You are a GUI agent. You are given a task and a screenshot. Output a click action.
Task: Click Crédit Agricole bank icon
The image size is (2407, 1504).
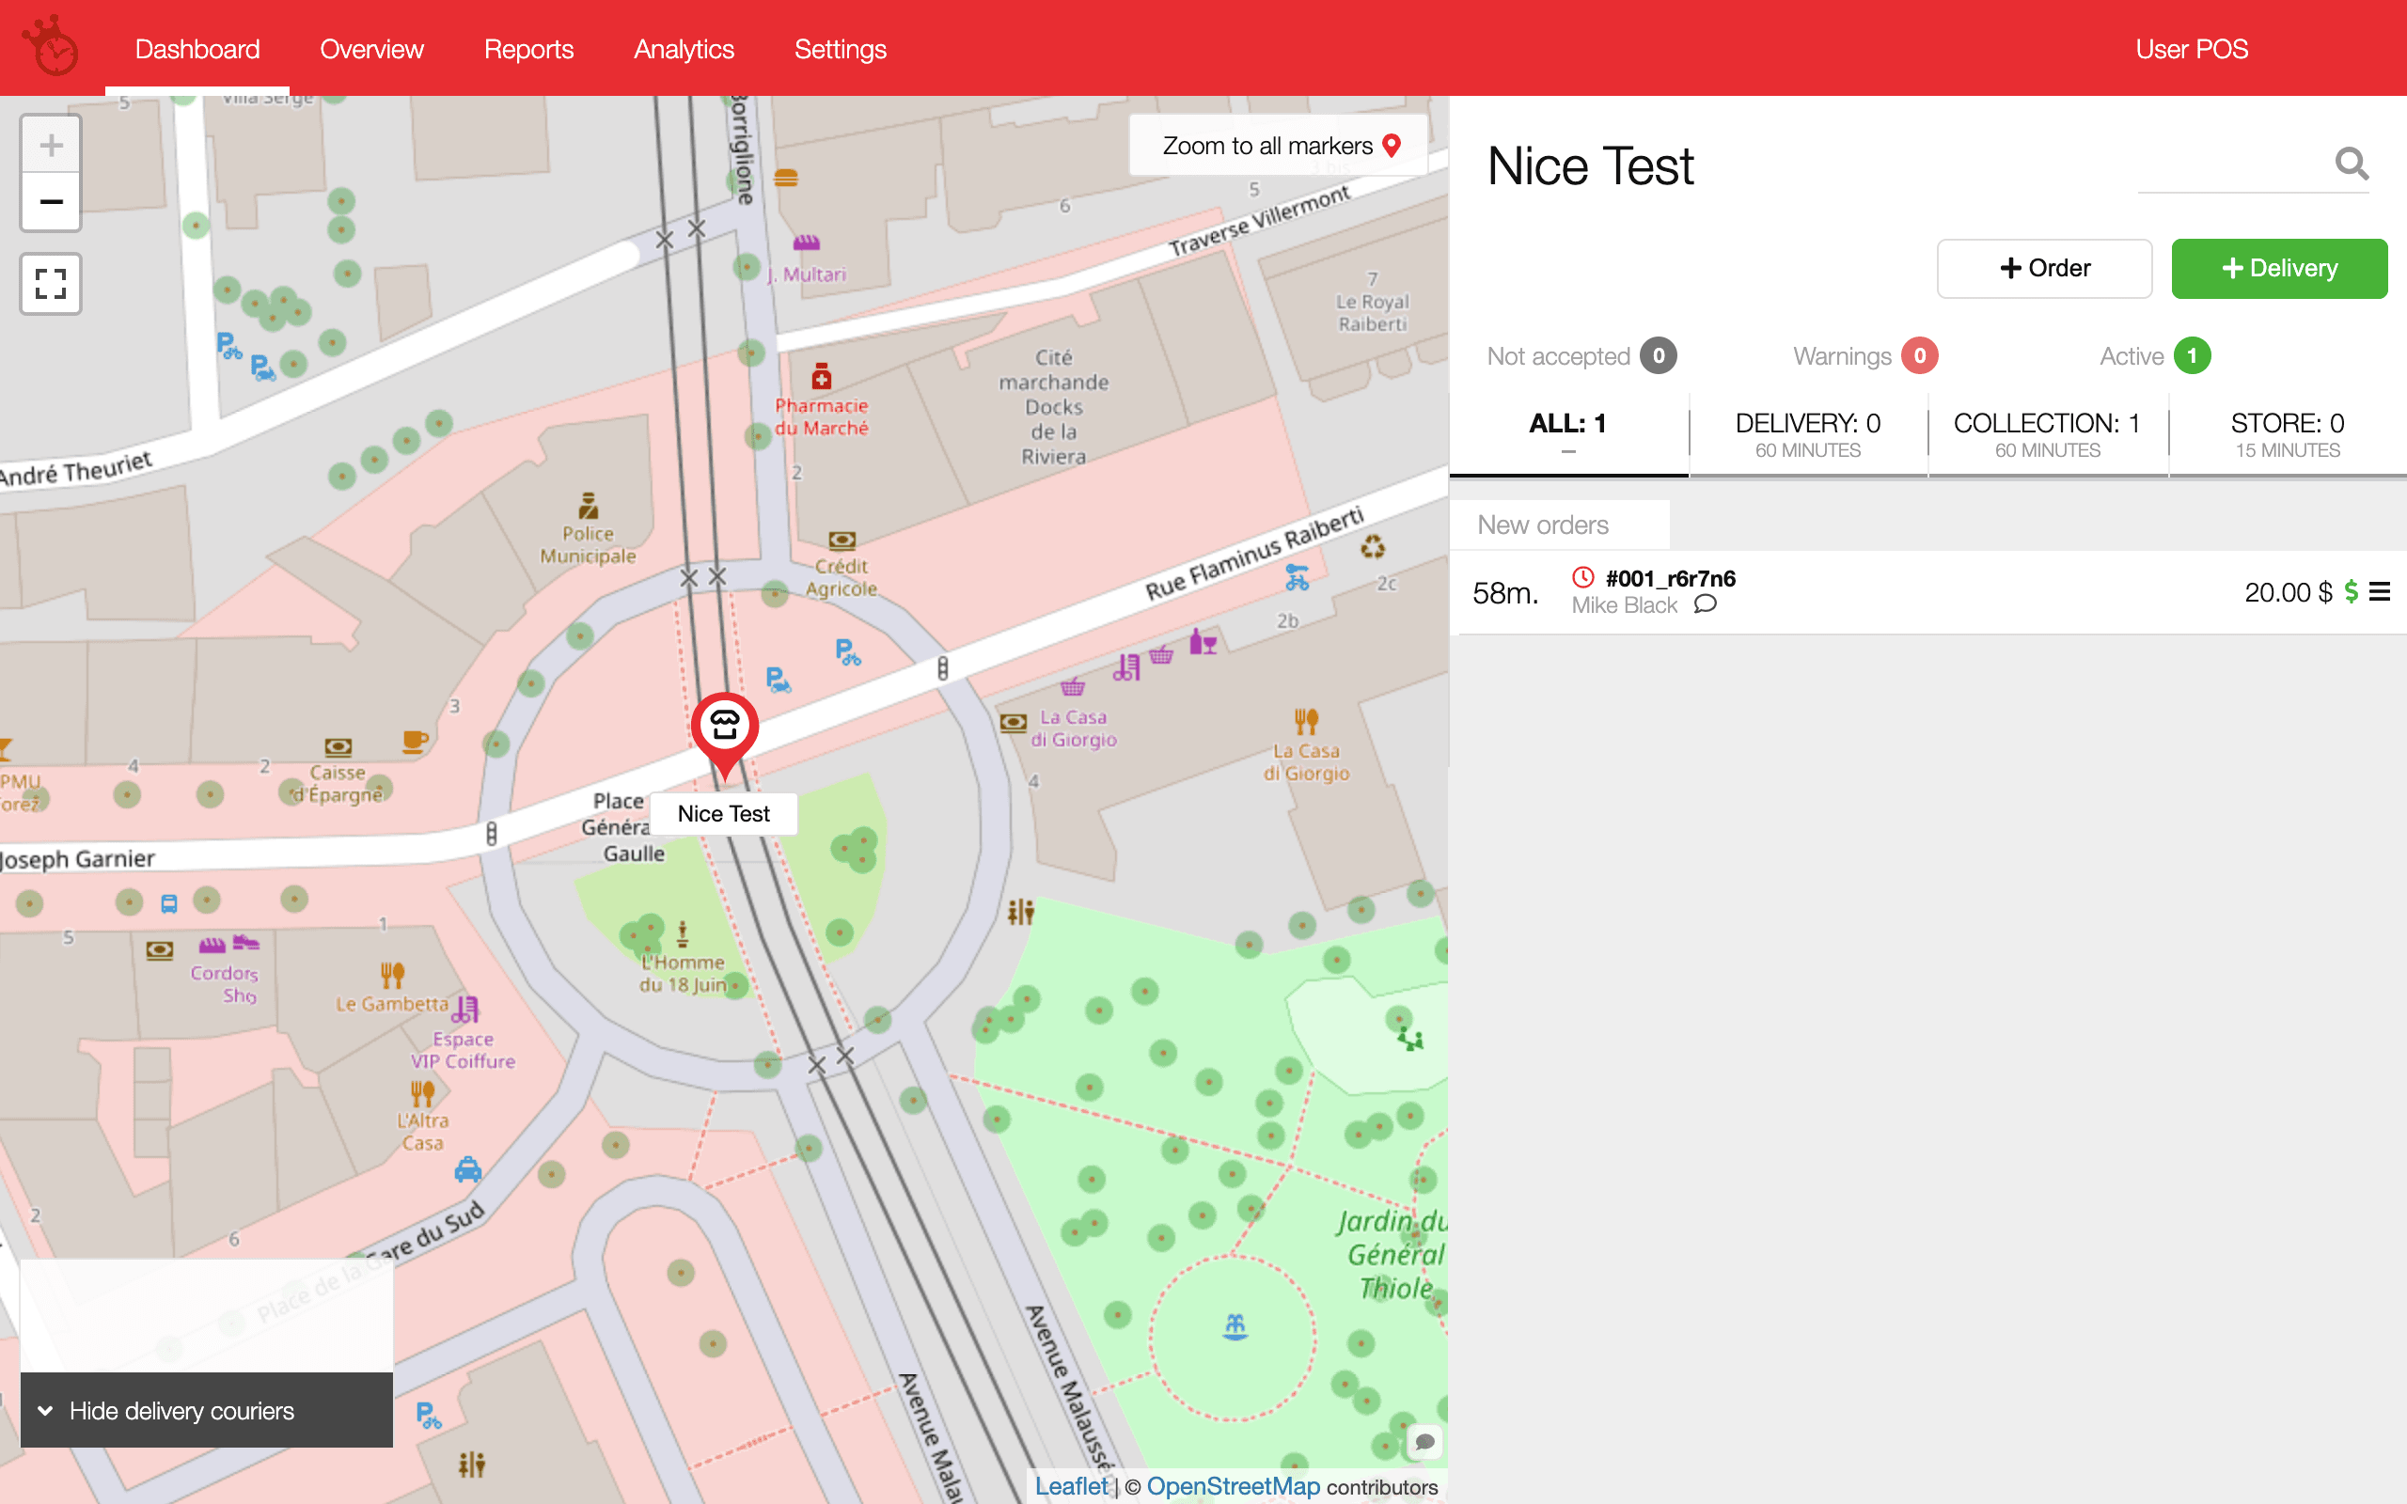(x=842, y=540)
